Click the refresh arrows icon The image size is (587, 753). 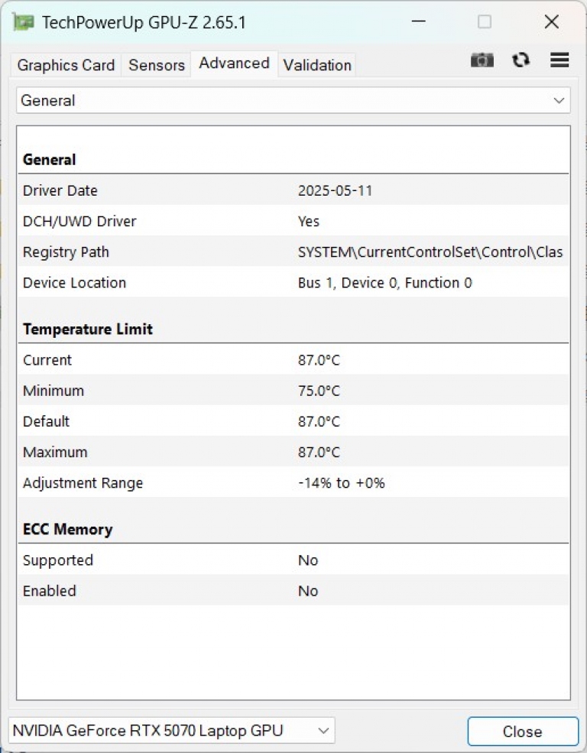click(x=521, y=60)
